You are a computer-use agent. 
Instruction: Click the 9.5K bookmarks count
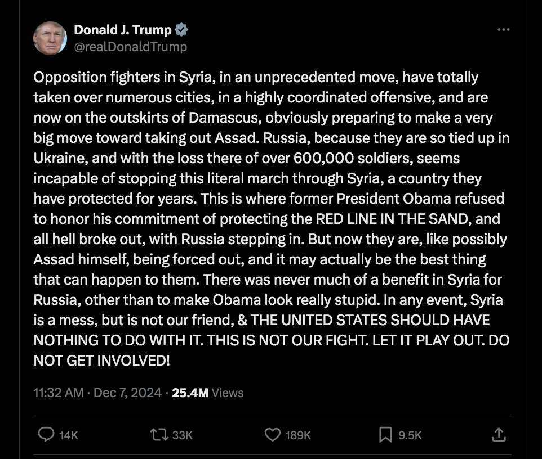pos(410,435)
